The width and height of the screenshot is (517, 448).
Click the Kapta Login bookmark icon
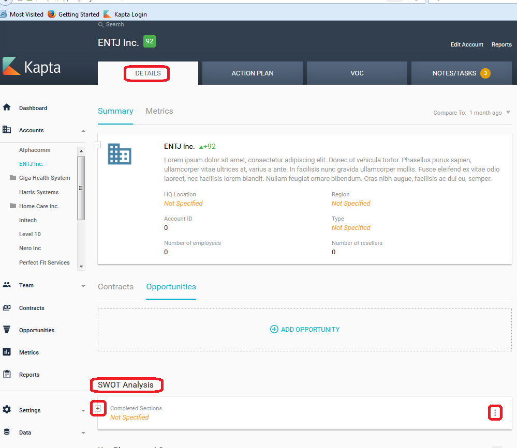pos(107,14)
